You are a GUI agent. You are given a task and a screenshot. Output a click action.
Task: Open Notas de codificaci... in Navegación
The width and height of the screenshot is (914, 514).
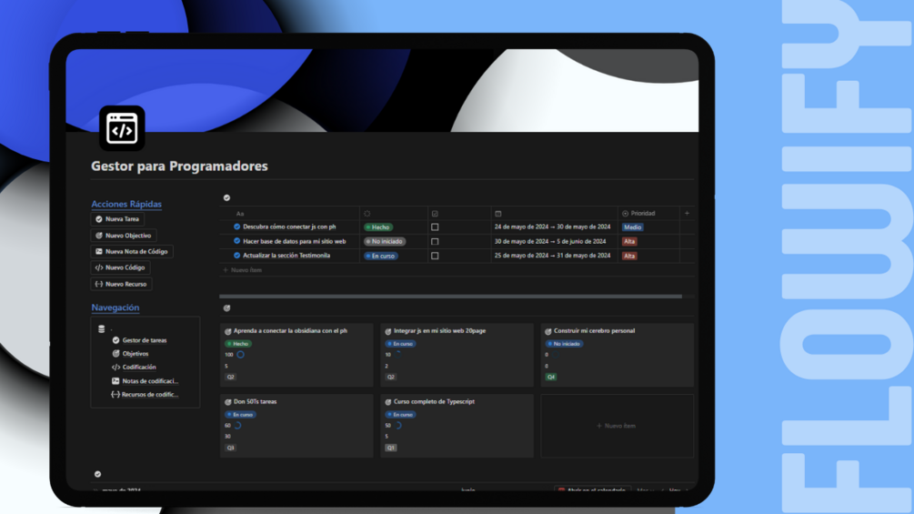[x=150, y=380]
